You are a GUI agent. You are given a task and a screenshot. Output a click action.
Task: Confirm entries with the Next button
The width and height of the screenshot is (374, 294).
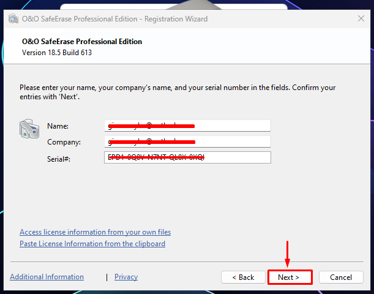(290, 277)
